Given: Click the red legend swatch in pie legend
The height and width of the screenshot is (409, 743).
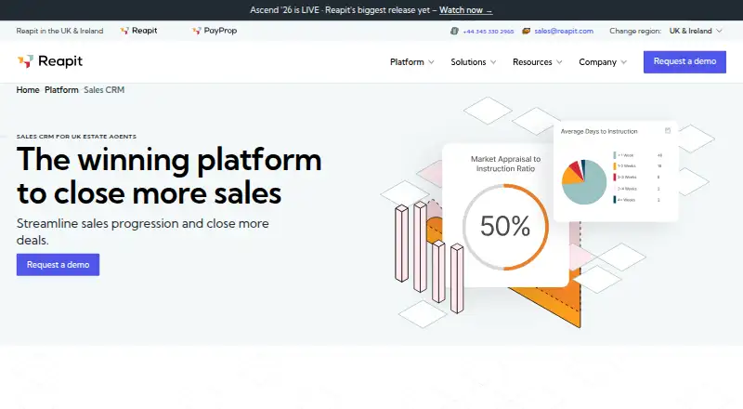Looking at the screenshot, I should 615,177.
